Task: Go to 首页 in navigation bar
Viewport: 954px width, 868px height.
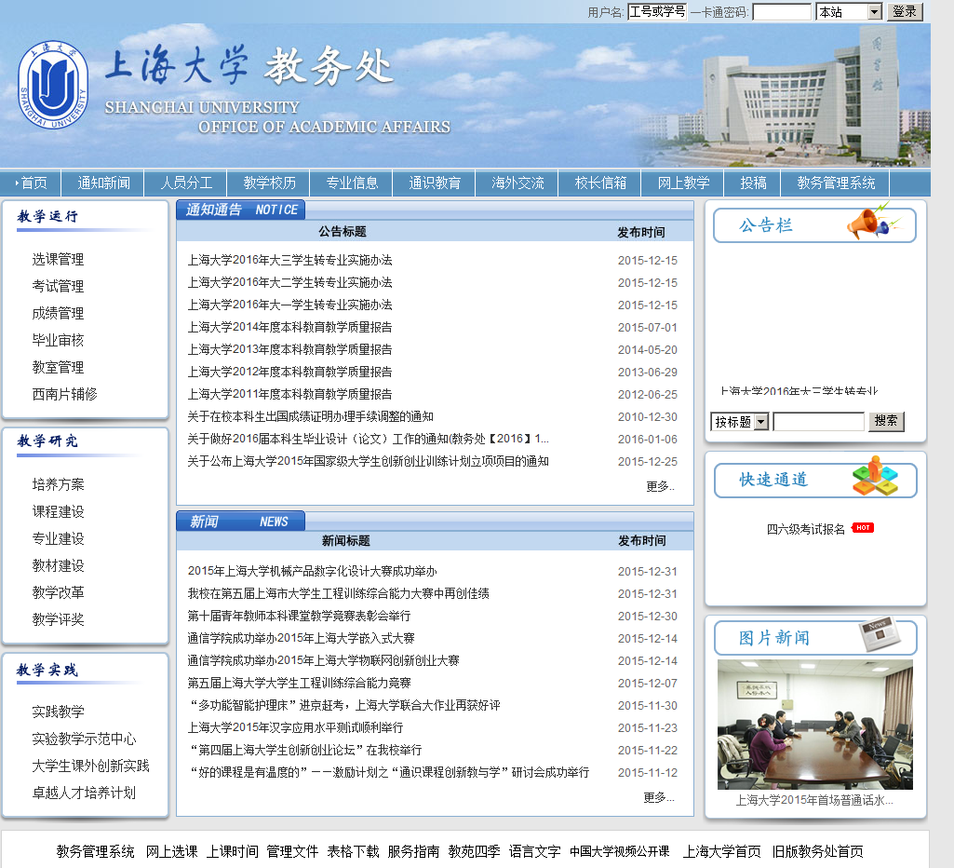Action: click(x=34, y=183)
